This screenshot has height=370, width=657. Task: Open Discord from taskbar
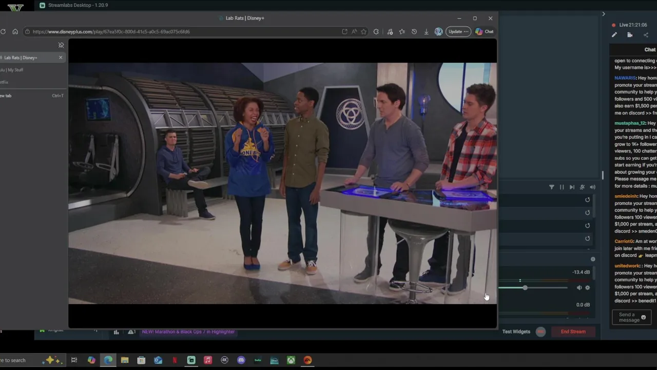241,360
